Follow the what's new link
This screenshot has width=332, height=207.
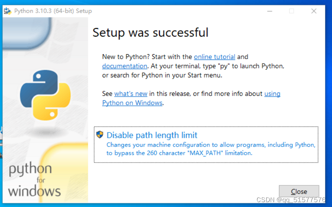coord(131,94)
